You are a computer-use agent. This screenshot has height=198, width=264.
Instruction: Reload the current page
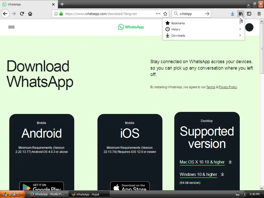point(22,14)
